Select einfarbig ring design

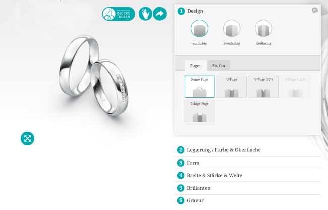[x=199, y=29]
